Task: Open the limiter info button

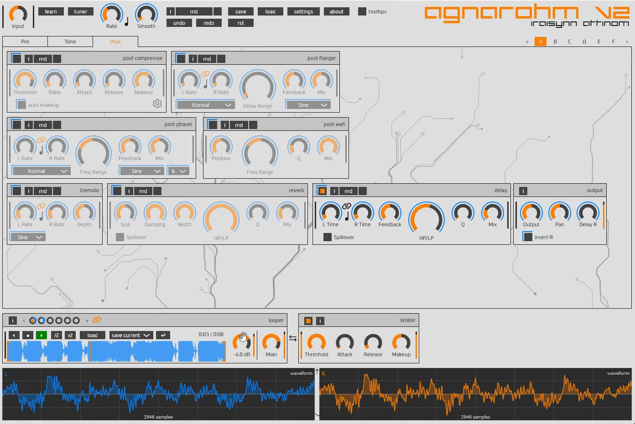Action: (320, 321)
